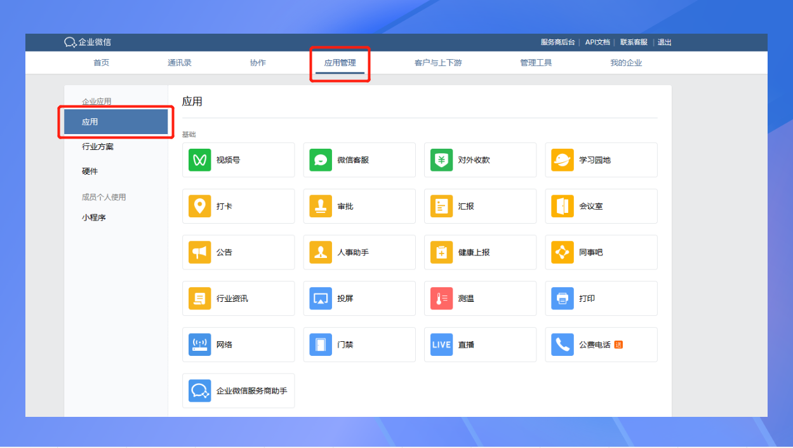Image resolution: width=793 pixels, height=448 pixels.
Task: Click the orange 送 badge
Action: (x=618, y=344)
